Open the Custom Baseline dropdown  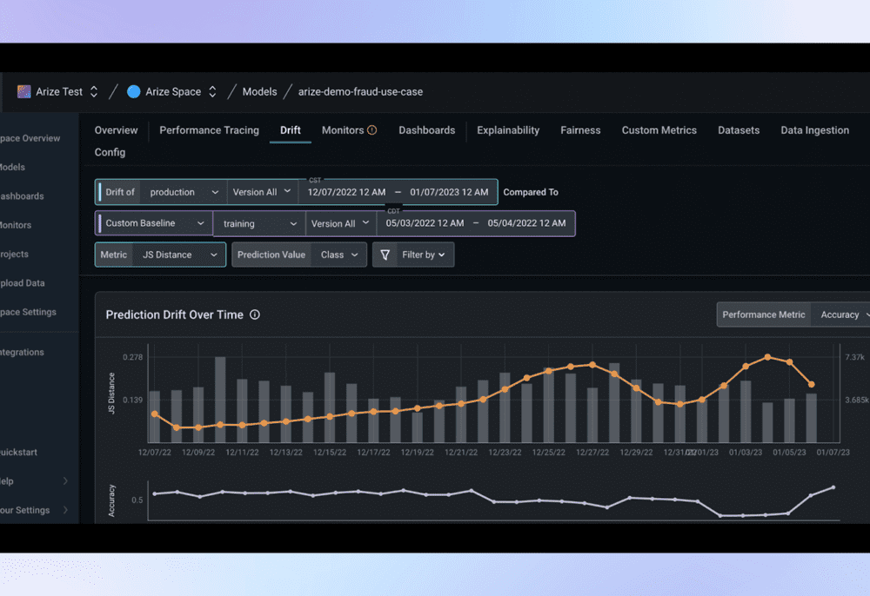pos(153,223)
